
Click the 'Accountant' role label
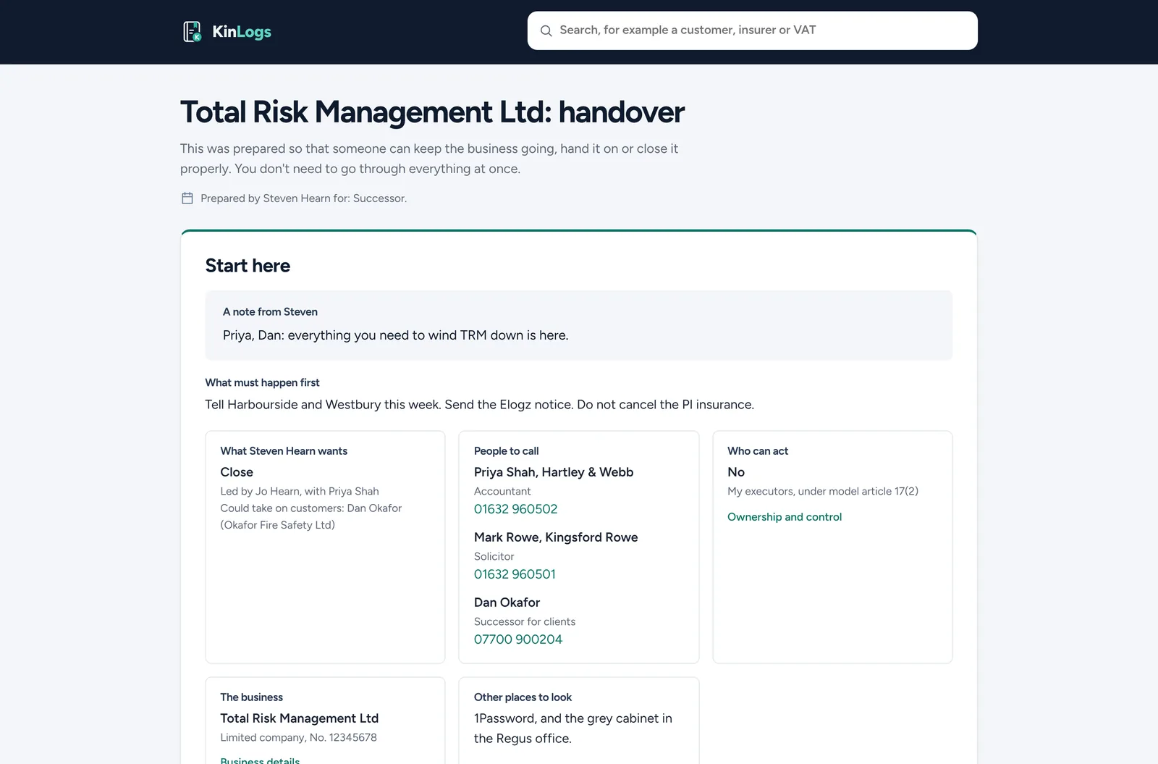coord(502,491)
